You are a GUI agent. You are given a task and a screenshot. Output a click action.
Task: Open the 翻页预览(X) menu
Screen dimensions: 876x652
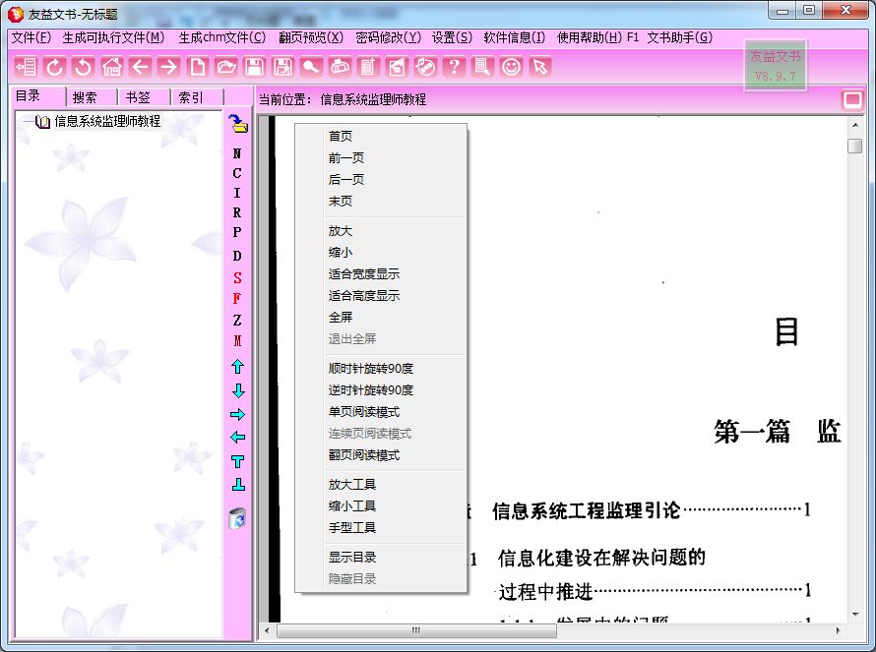coord(311,37)
